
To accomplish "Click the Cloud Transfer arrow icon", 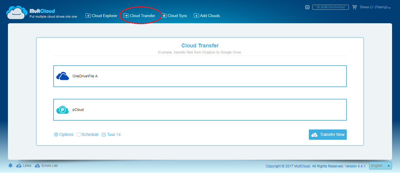I will [126, 16].
